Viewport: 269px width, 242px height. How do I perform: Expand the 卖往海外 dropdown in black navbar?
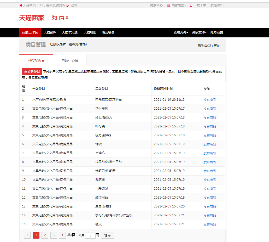[181, 32]
